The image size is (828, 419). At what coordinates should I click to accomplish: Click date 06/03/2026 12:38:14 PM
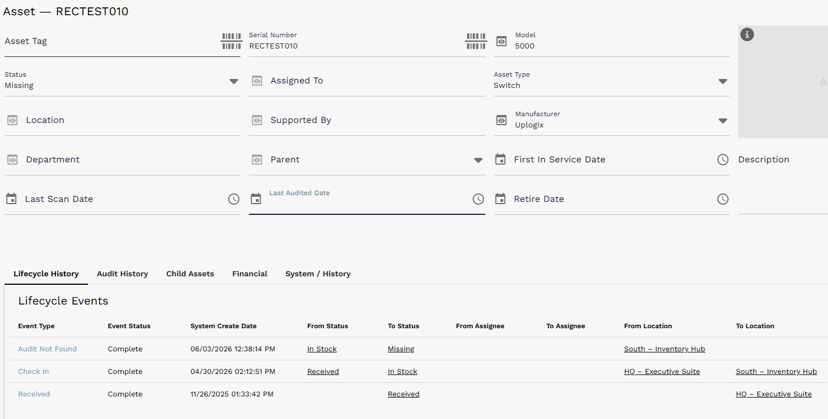tap(233, 349)
